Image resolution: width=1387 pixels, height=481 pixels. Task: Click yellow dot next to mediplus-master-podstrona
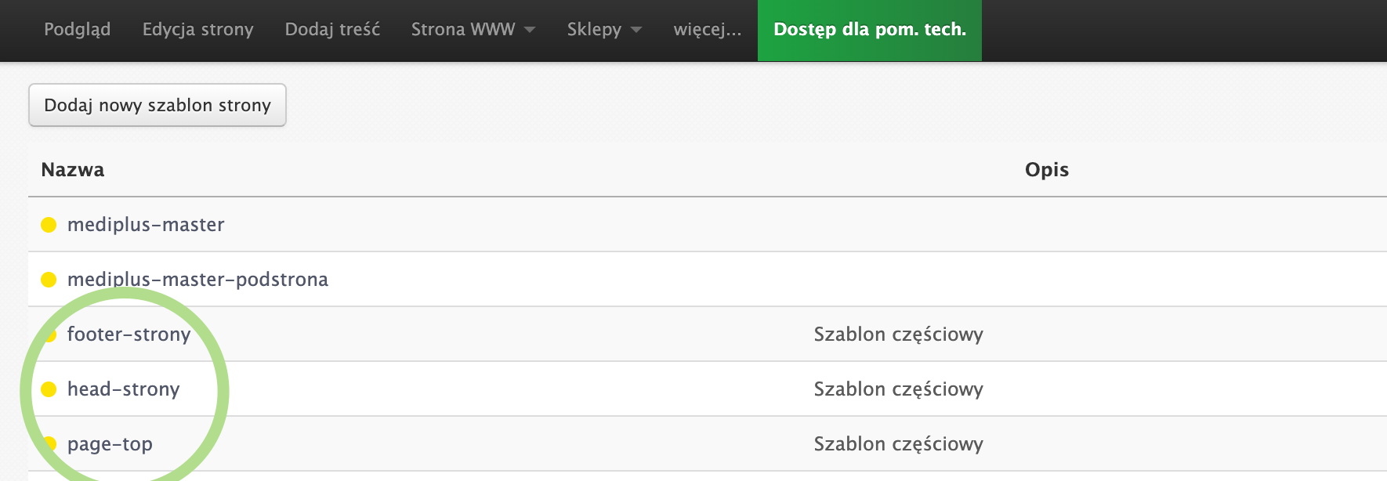[49, 280]
